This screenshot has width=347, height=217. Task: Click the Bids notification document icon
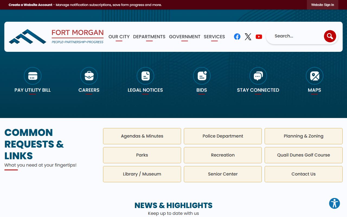(202, 76)
